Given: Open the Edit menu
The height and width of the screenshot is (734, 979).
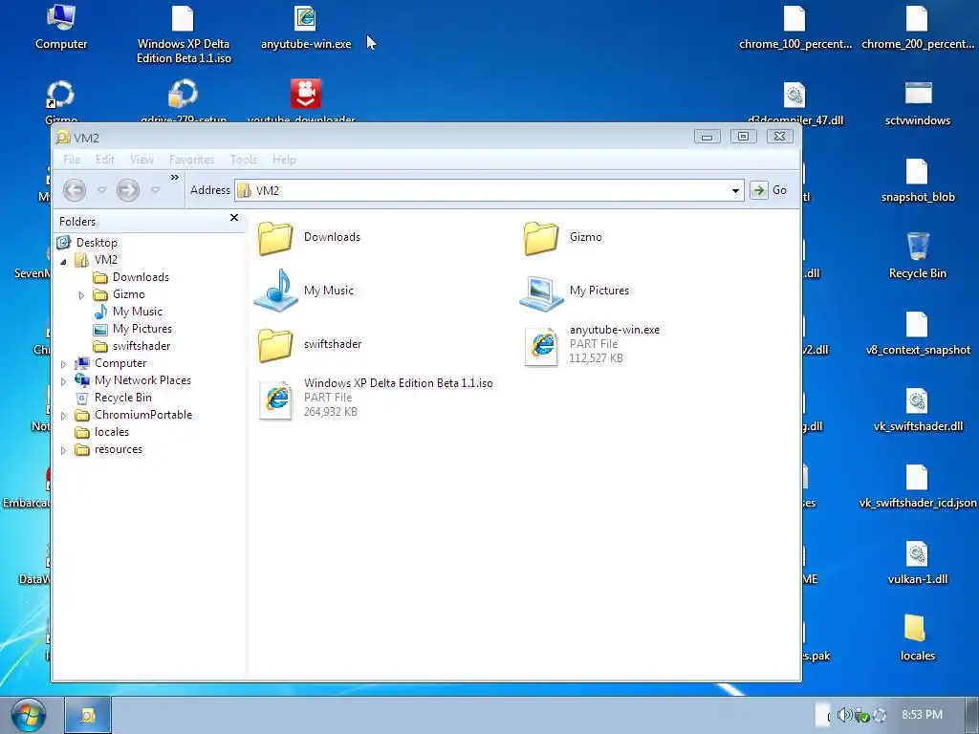Looking at the screenshot, I should pyautogui.click(x=105, y=160).
